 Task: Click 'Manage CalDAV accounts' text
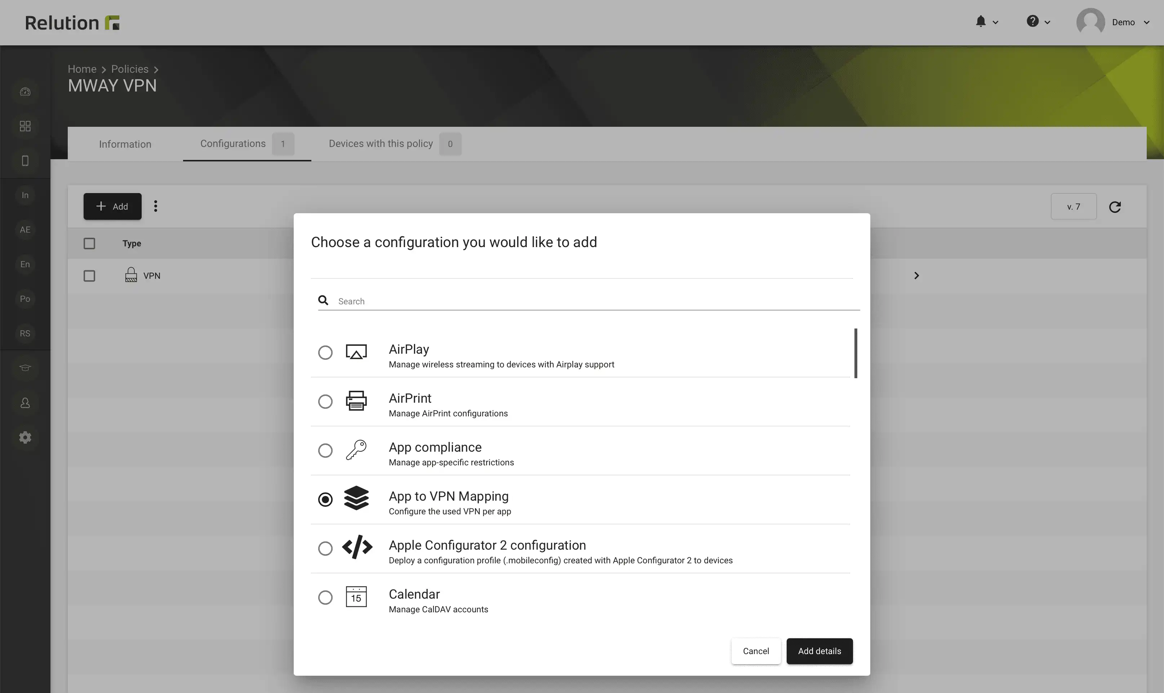(x=438, y=609)
